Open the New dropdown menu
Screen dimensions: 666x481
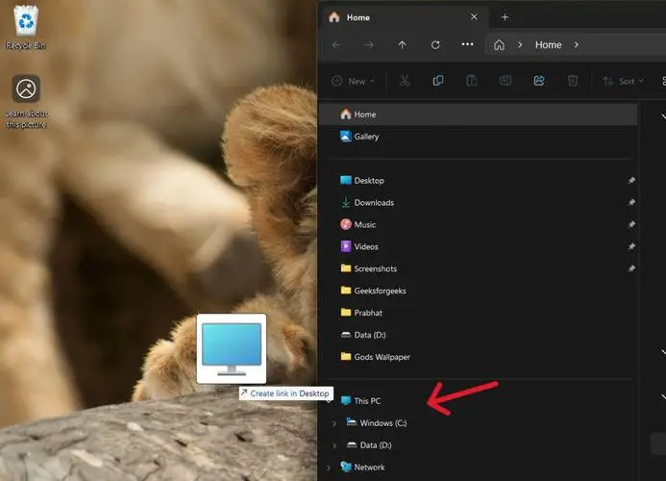[x=352, y=81]
